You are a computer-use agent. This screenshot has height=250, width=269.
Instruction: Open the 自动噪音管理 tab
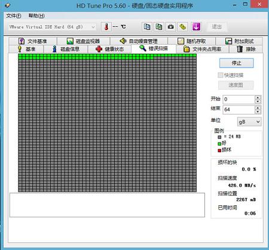pyautogui.click(x=139, y=41)
